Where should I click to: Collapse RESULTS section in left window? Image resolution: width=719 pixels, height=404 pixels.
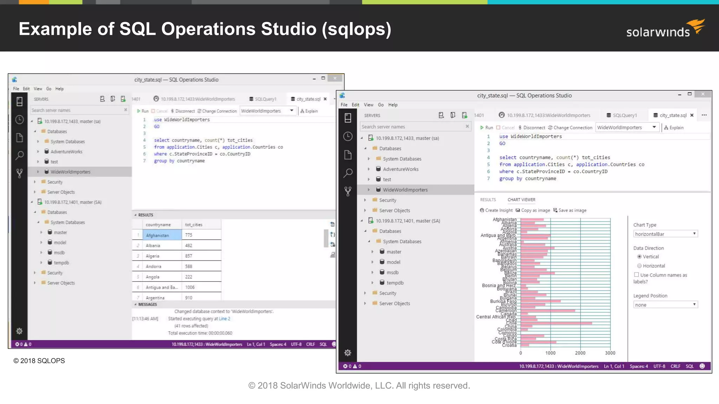[136, 215]
